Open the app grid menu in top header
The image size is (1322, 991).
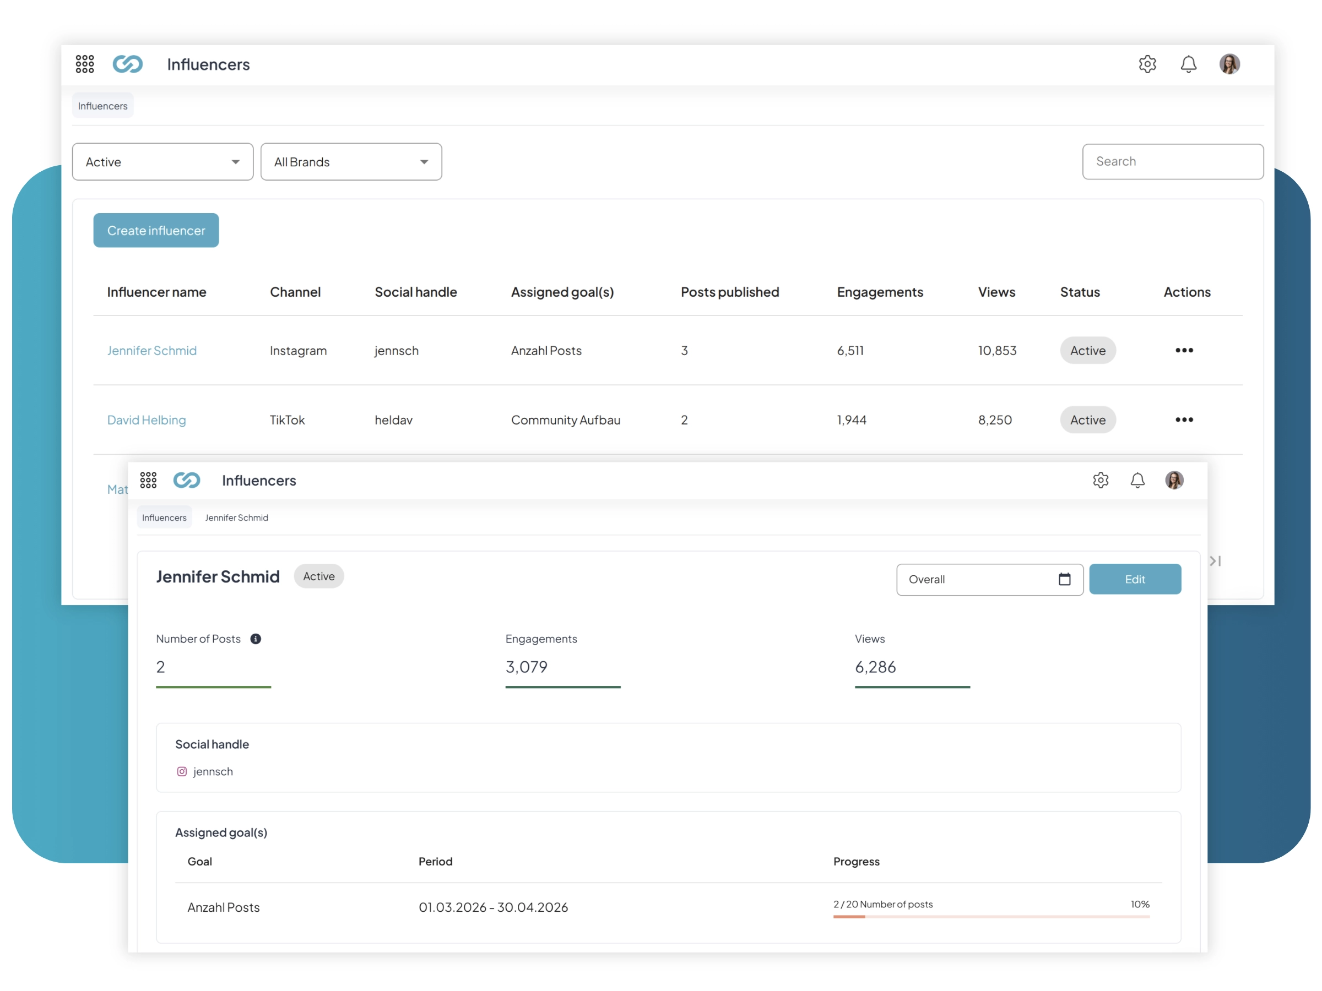coord(85,64)
